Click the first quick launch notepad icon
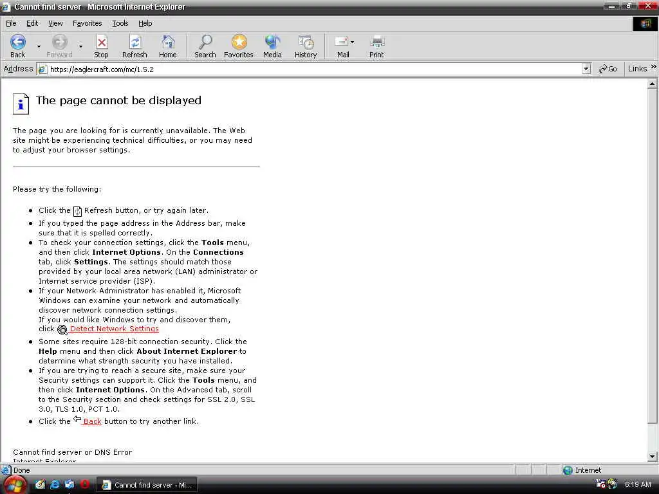Image resolution: width=659 pixels, height=494 pixels. click(x=40, y=484)
